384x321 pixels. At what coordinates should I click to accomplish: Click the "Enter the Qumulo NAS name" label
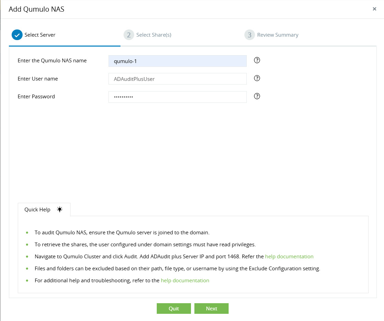(x=52, y=61)
